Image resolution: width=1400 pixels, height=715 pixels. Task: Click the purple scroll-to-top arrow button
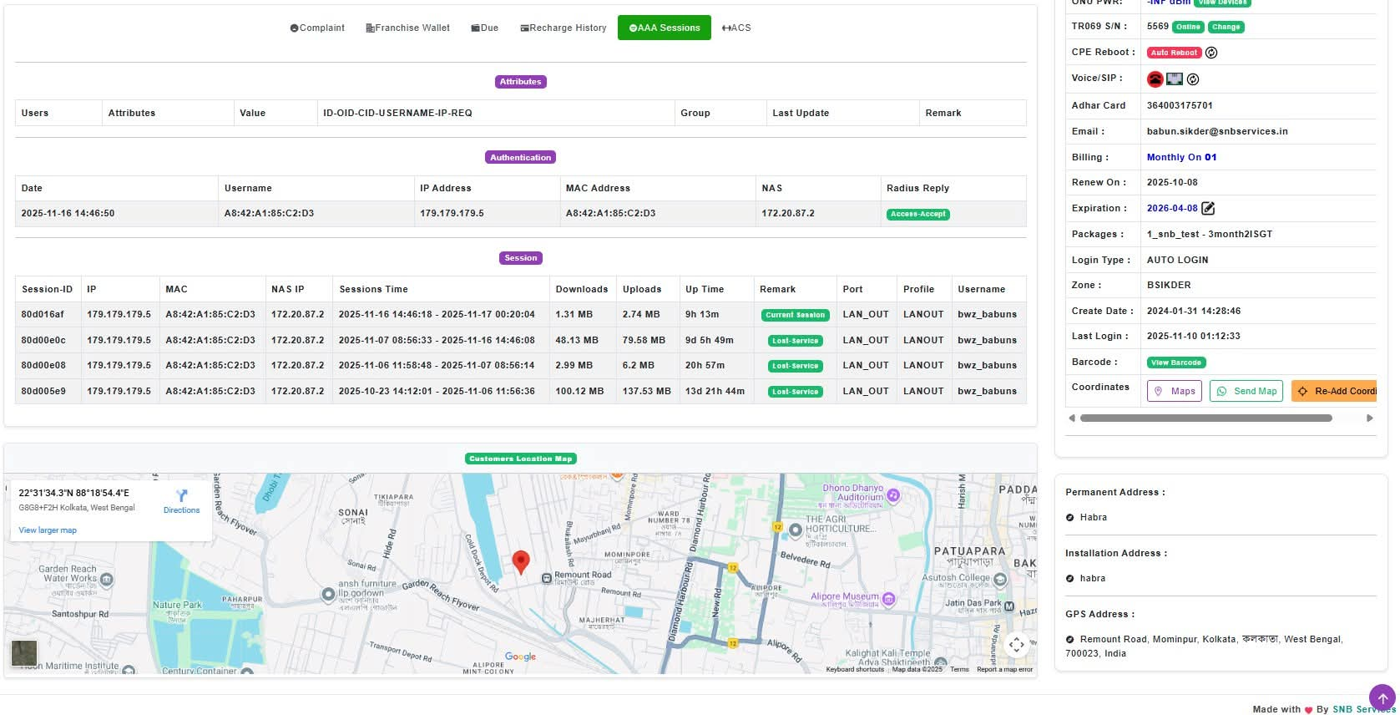point(1382,698)
